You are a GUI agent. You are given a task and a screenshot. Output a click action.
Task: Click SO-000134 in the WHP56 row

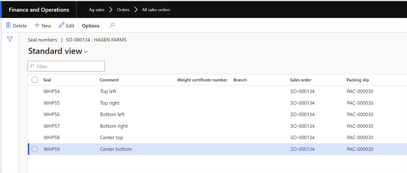pos(302,114)
